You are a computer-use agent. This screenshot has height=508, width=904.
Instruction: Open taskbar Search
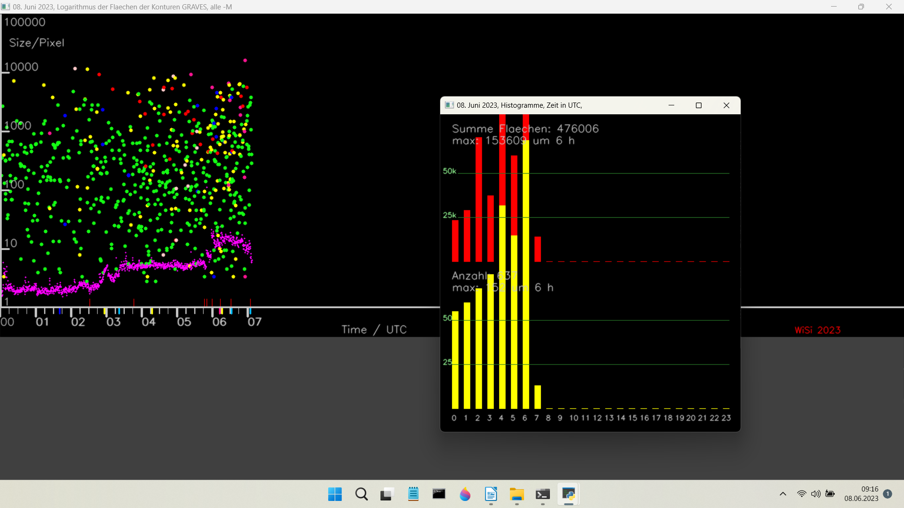point(362,494)
